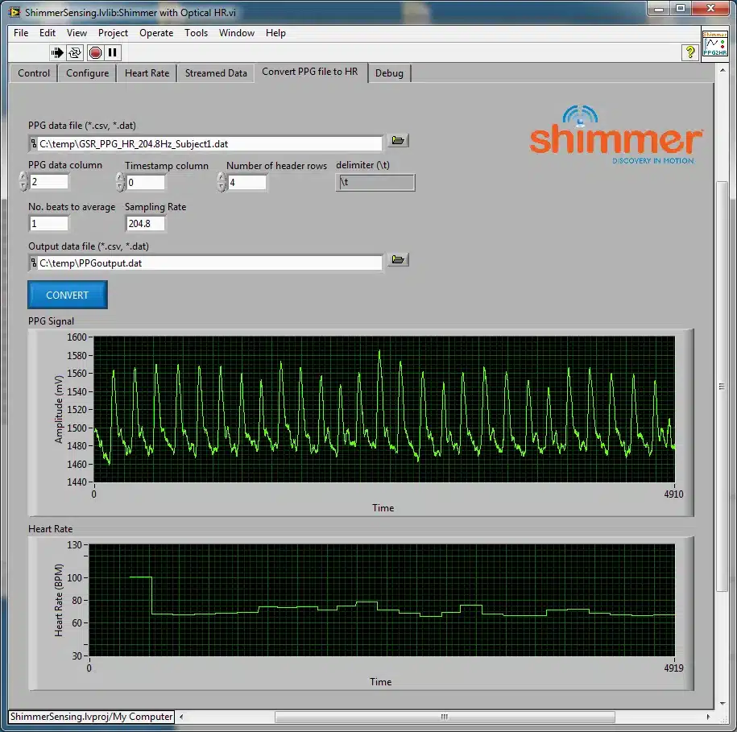This screenshot has width=737, height=732.
Task: Click the Number of header rows stepper
Action: pyautogui.click(x=222, y=182)
